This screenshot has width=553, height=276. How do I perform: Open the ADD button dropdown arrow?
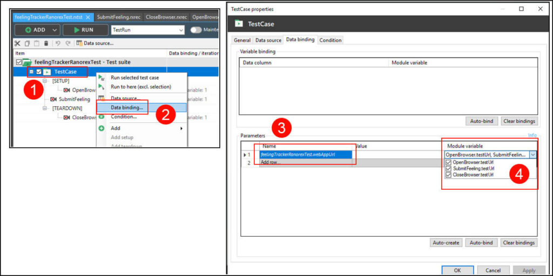(x=54, y=30)
